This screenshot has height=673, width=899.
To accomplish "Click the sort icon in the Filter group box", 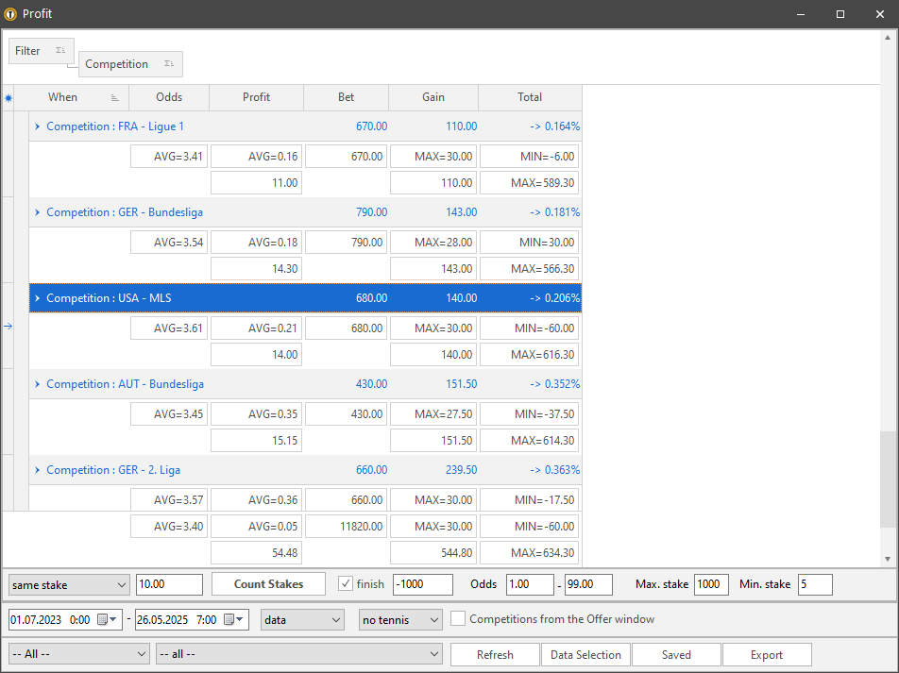I will (x=59, y=51).
